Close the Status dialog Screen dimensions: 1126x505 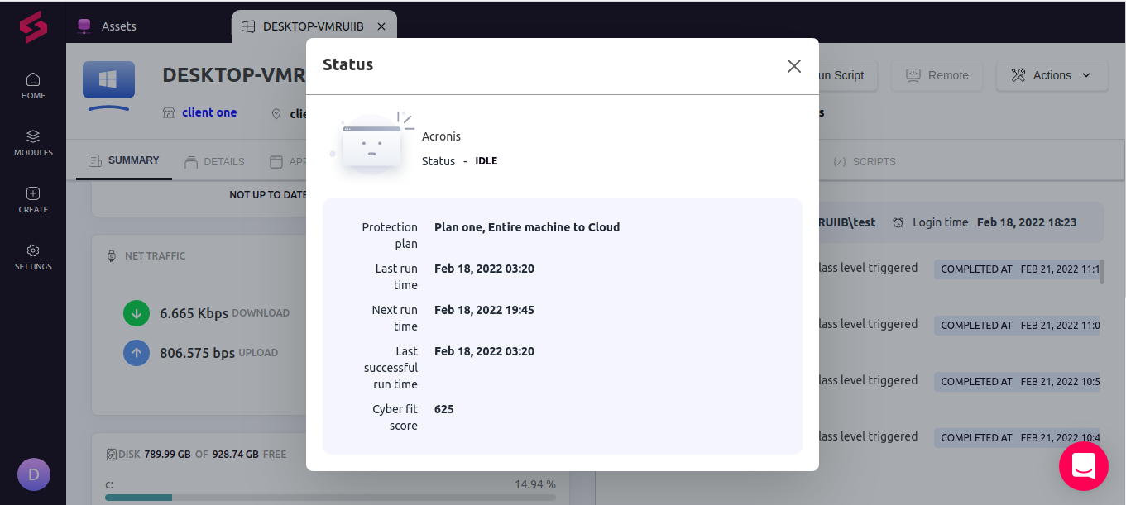pos(793,66)
